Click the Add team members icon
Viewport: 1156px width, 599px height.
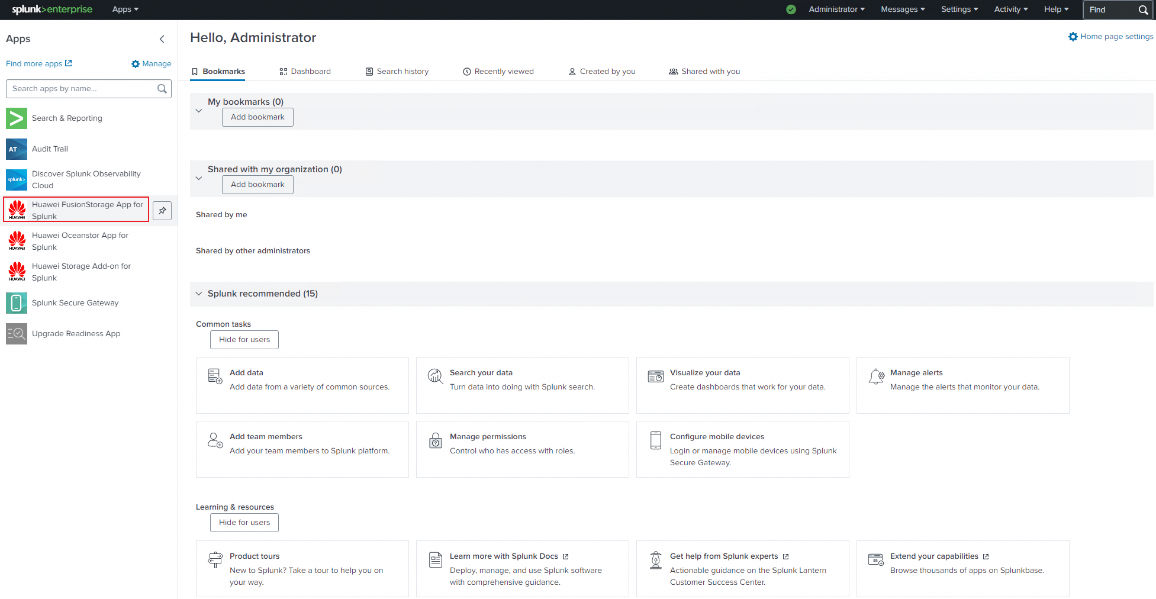[x=215, y=440]
